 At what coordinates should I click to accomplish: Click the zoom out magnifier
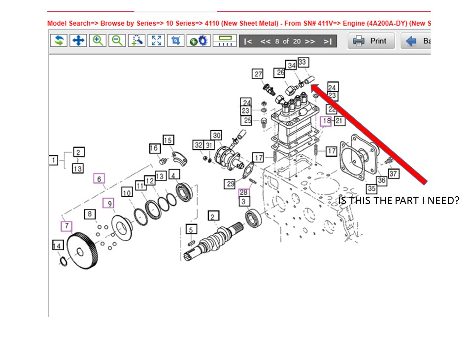[117, 40]
